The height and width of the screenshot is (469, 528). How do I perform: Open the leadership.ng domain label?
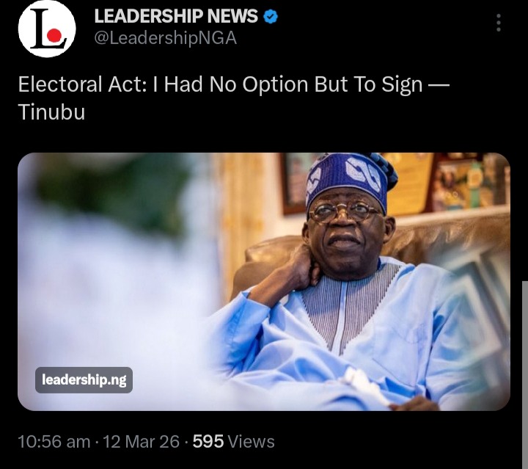(x=84, y=379)
